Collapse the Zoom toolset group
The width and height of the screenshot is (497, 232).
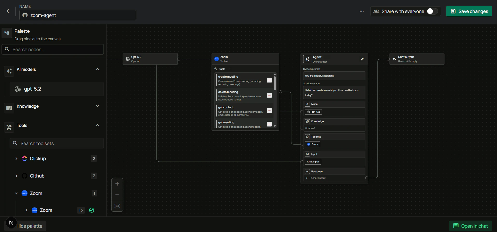point(16,193)
